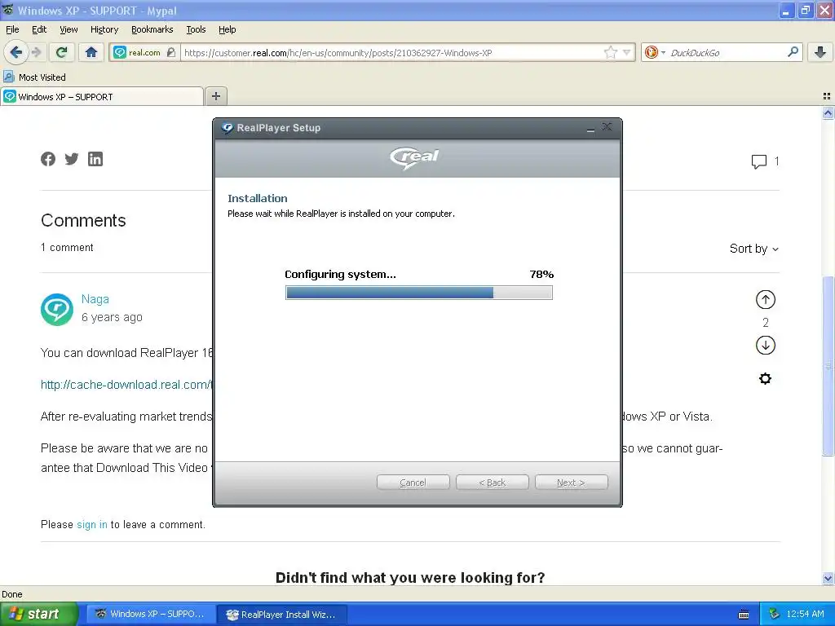Click the comment count bubble icon
835x626 pixels.
click(x=759, y=161)
